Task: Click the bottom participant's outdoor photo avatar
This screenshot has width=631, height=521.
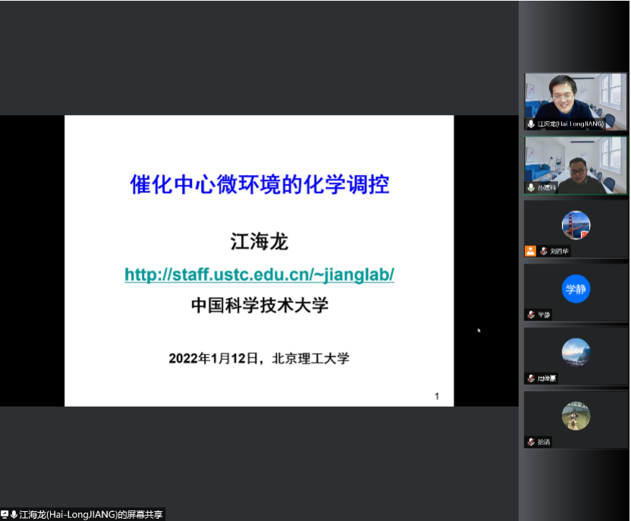Action: click(576, 416)
